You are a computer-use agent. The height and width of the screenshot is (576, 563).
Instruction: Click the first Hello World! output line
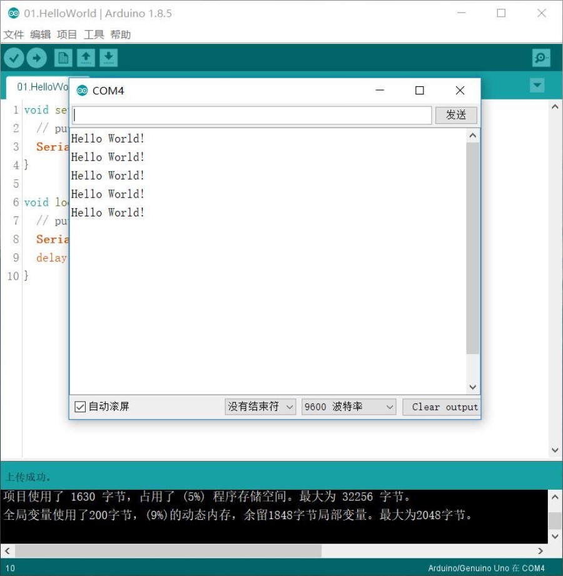pos(108,138)
